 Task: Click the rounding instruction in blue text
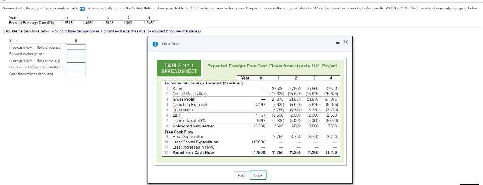(x=126, y=31)
